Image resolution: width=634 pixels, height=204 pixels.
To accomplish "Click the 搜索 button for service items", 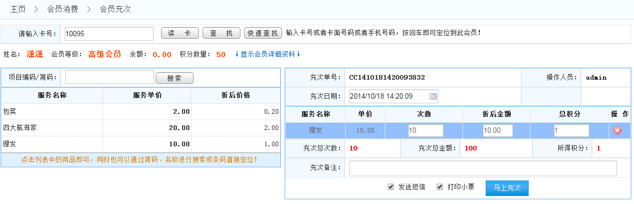I will 175,78.
